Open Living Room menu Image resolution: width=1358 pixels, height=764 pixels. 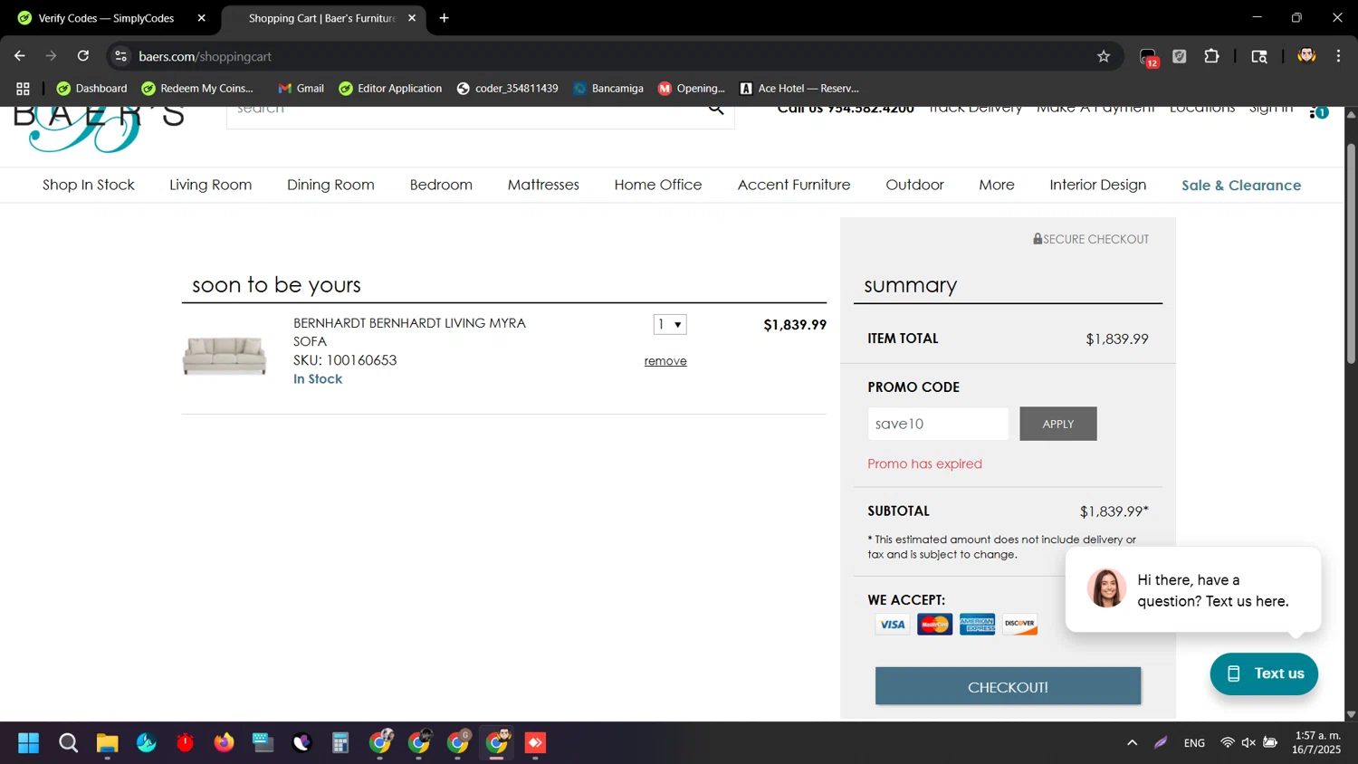click(211, 185)
